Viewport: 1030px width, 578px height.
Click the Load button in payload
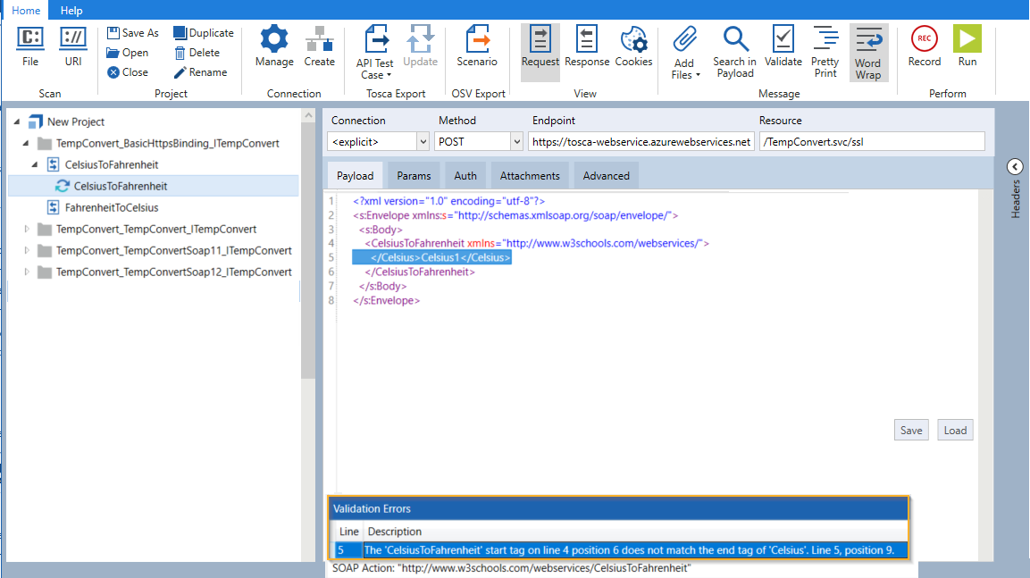(955, 430)
